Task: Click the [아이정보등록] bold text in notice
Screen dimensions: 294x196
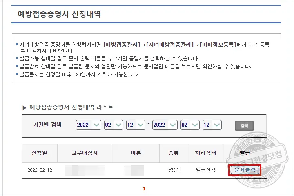Action: (218, 45)
